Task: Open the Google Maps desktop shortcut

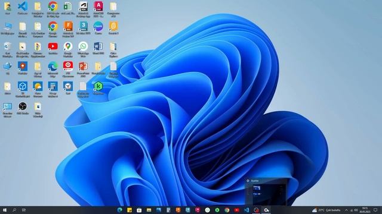Action: [68, 49]
